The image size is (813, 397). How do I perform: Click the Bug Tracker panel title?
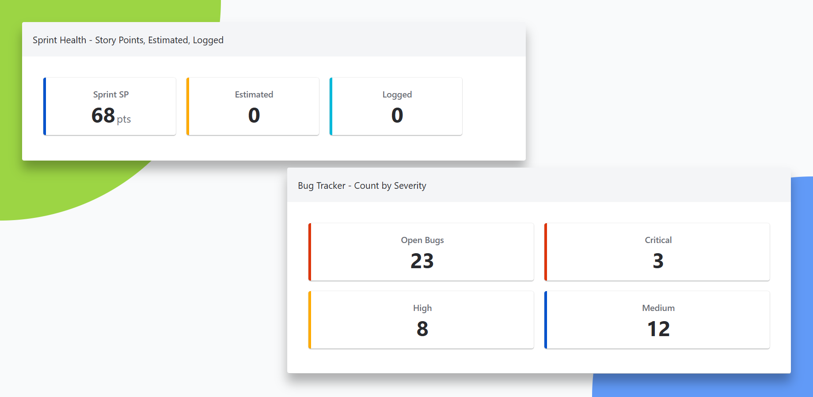[362, 186]
